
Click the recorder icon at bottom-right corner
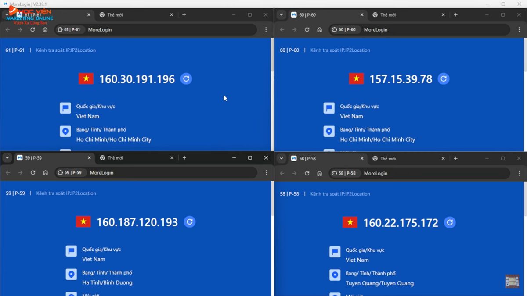[512, 281]
